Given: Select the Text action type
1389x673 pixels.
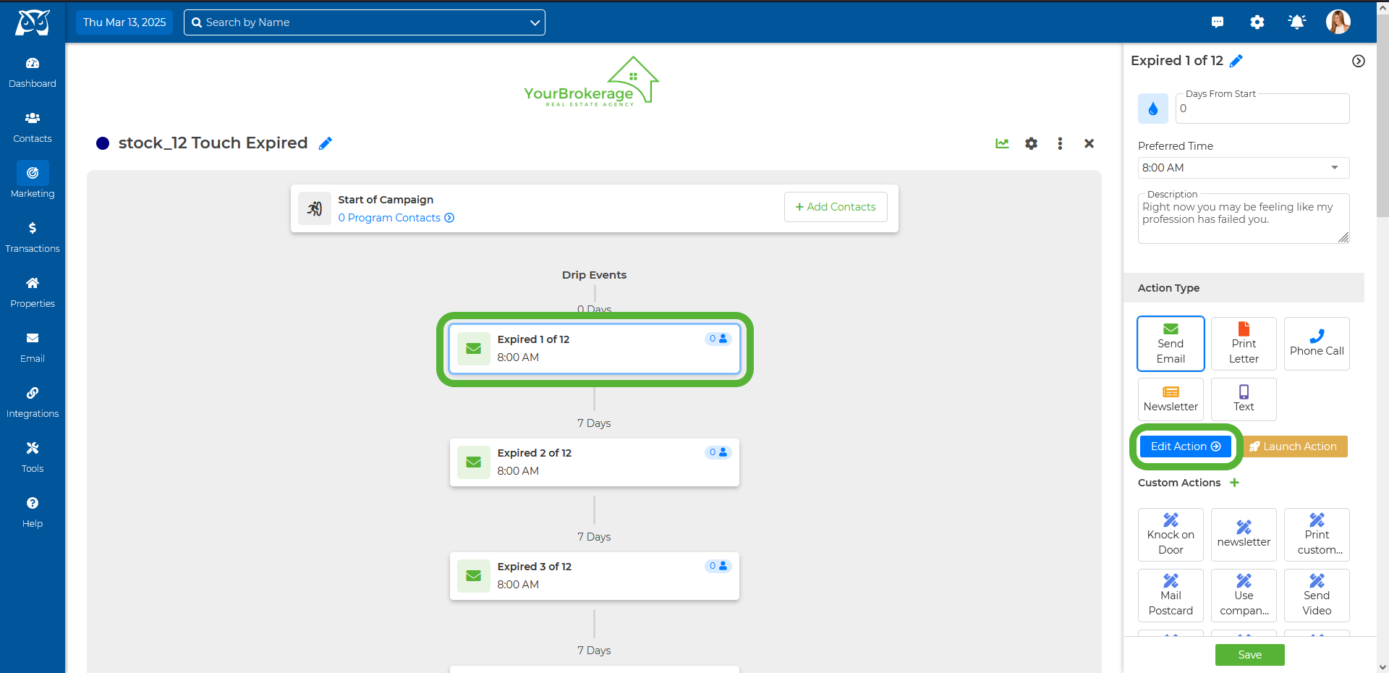Looking at the screenshot, I should [x=1244, y=399].
